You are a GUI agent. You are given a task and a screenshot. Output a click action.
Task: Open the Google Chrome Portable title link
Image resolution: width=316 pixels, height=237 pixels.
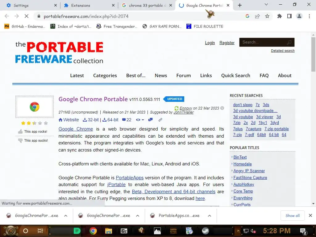[93, 99]
